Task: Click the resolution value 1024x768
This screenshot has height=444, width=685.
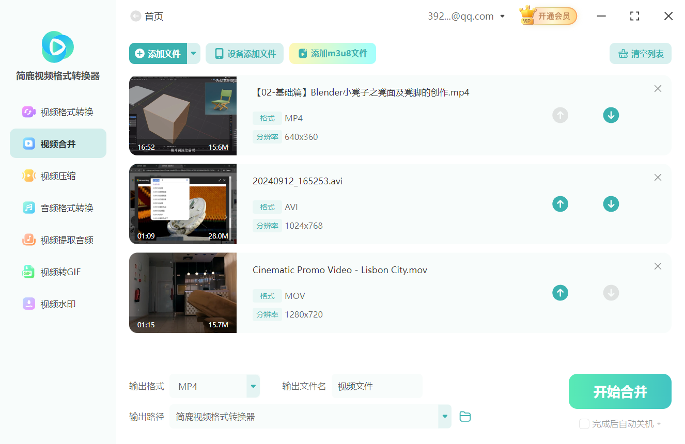Action: (x=304, y=226)
